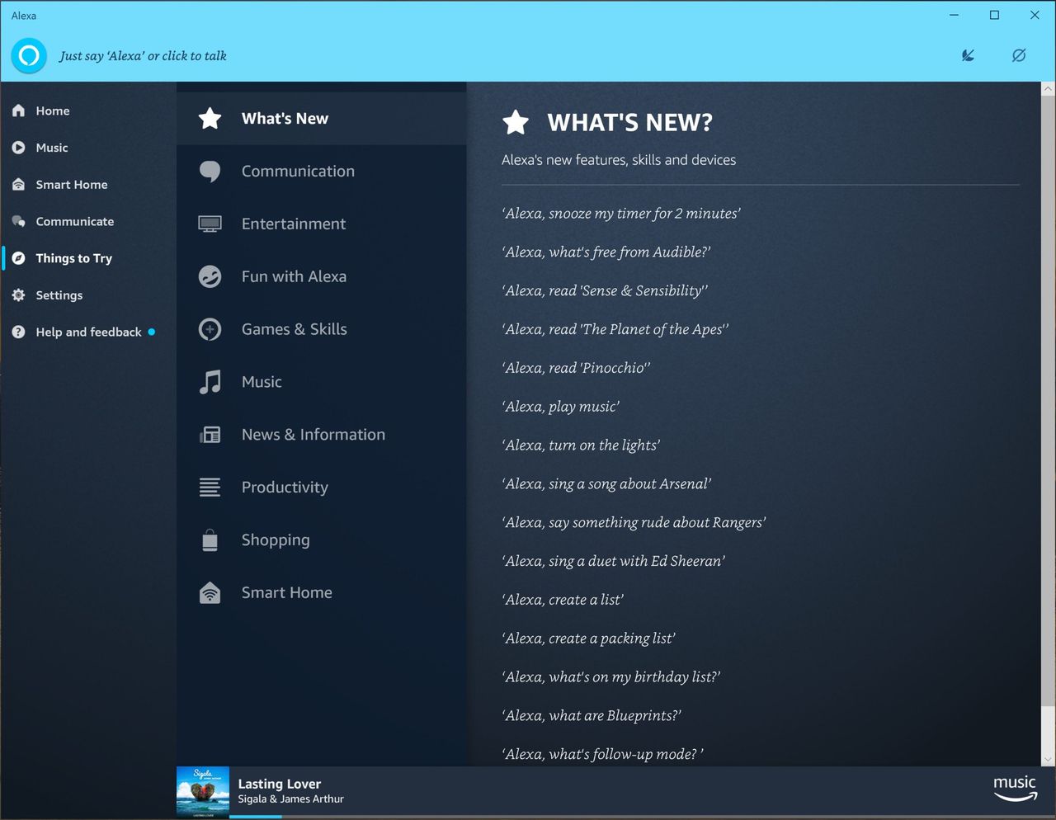This screenshot has height=820, width=1056.
Task: Click the scrollbar down arrow
Action: click(x=1048, y=760)
